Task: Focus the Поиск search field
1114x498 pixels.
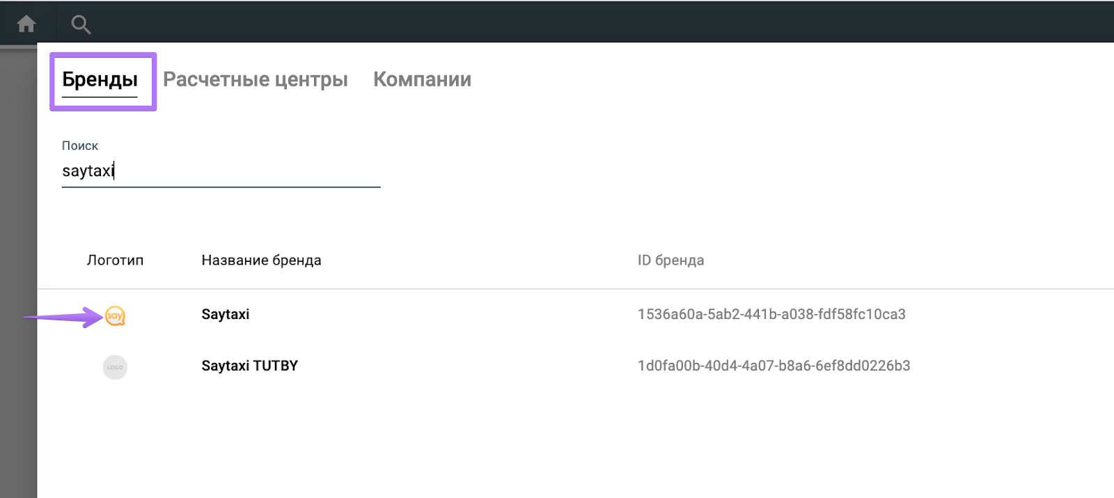Action: click(221, 171)
